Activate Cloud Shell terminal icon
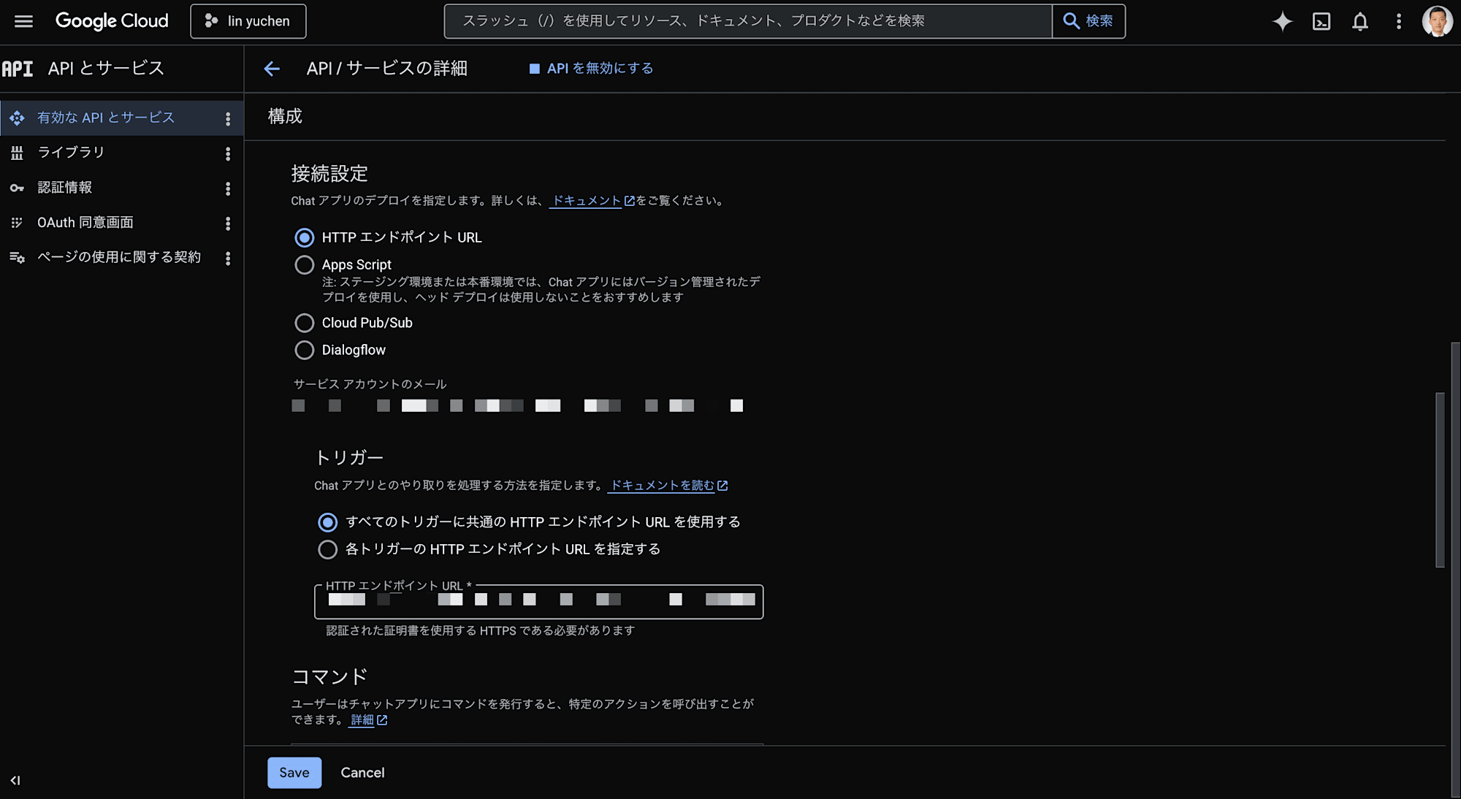Viewport: 1461px width, 799px height. click(x=1321, y=21)
